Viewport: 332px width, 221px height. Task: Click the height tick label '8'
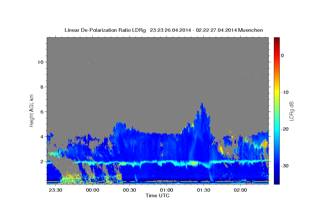pyautogui.click(x=42, y=87)
